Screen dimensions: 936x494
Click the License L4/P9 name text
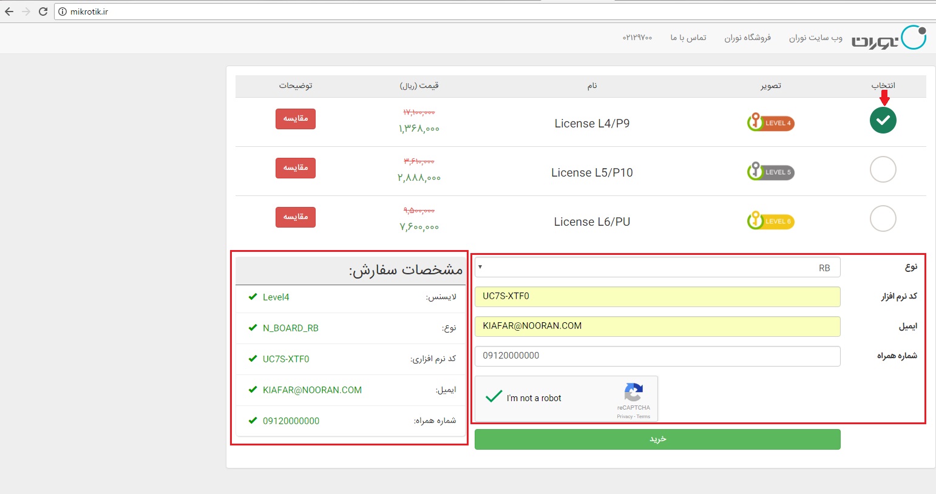click(x=592, y=123)
